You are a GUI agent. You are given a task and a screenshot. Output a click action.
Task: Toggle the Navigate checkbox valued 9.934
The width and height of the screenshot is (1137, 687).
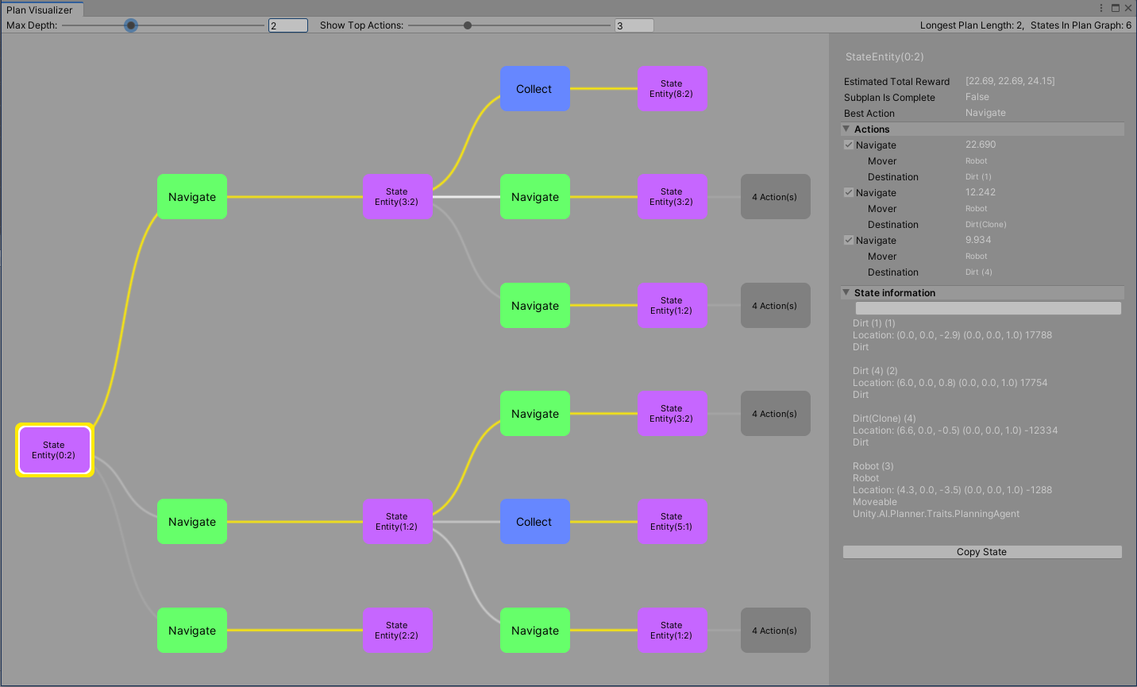(x=849, y=241)
